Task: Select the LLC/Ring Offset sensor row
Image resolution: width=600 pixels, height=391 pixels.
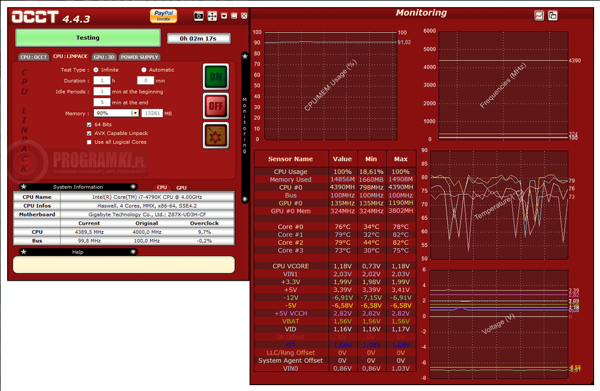Action: [335, 352]
